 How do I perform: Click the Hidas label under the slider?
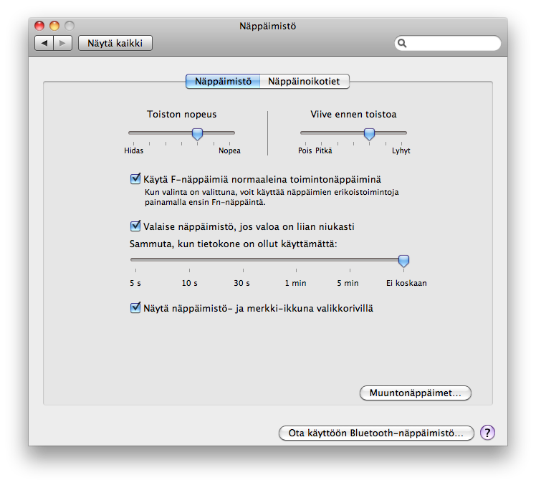[x=134, y=150]
